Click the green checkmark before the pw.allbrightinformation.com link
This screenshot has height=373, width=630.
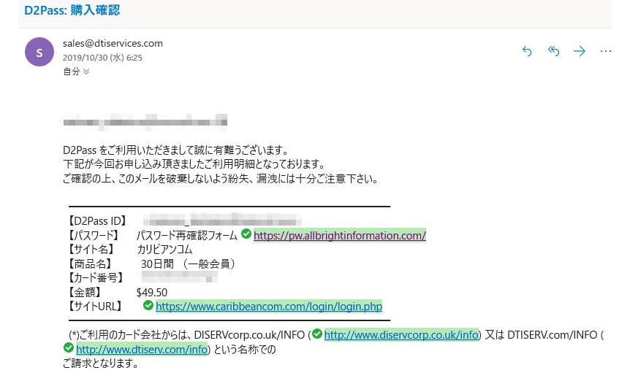coord(246,234)
